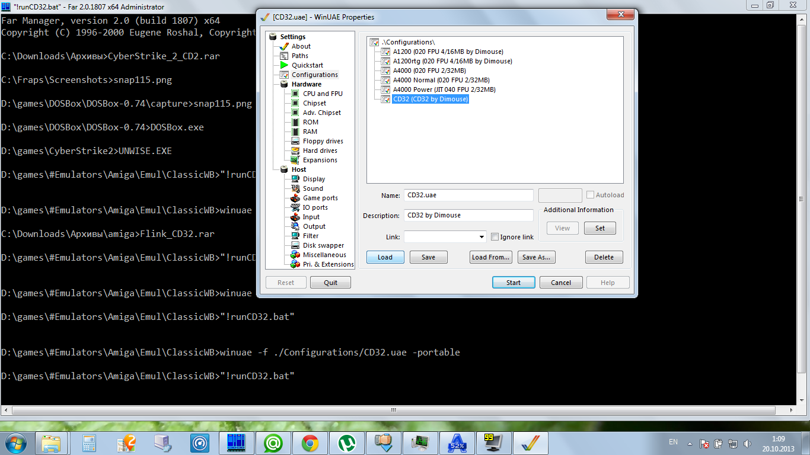Select Configurations in the settings tree
This screenshot has width=810, height=455.
(314, 75)
